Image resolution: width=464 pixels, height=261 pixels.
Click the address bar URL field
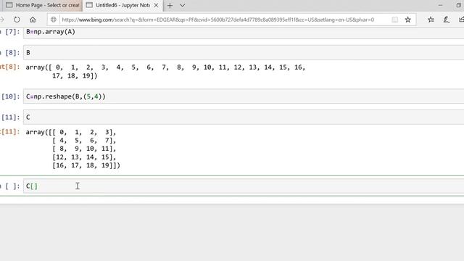click(218, 20)
